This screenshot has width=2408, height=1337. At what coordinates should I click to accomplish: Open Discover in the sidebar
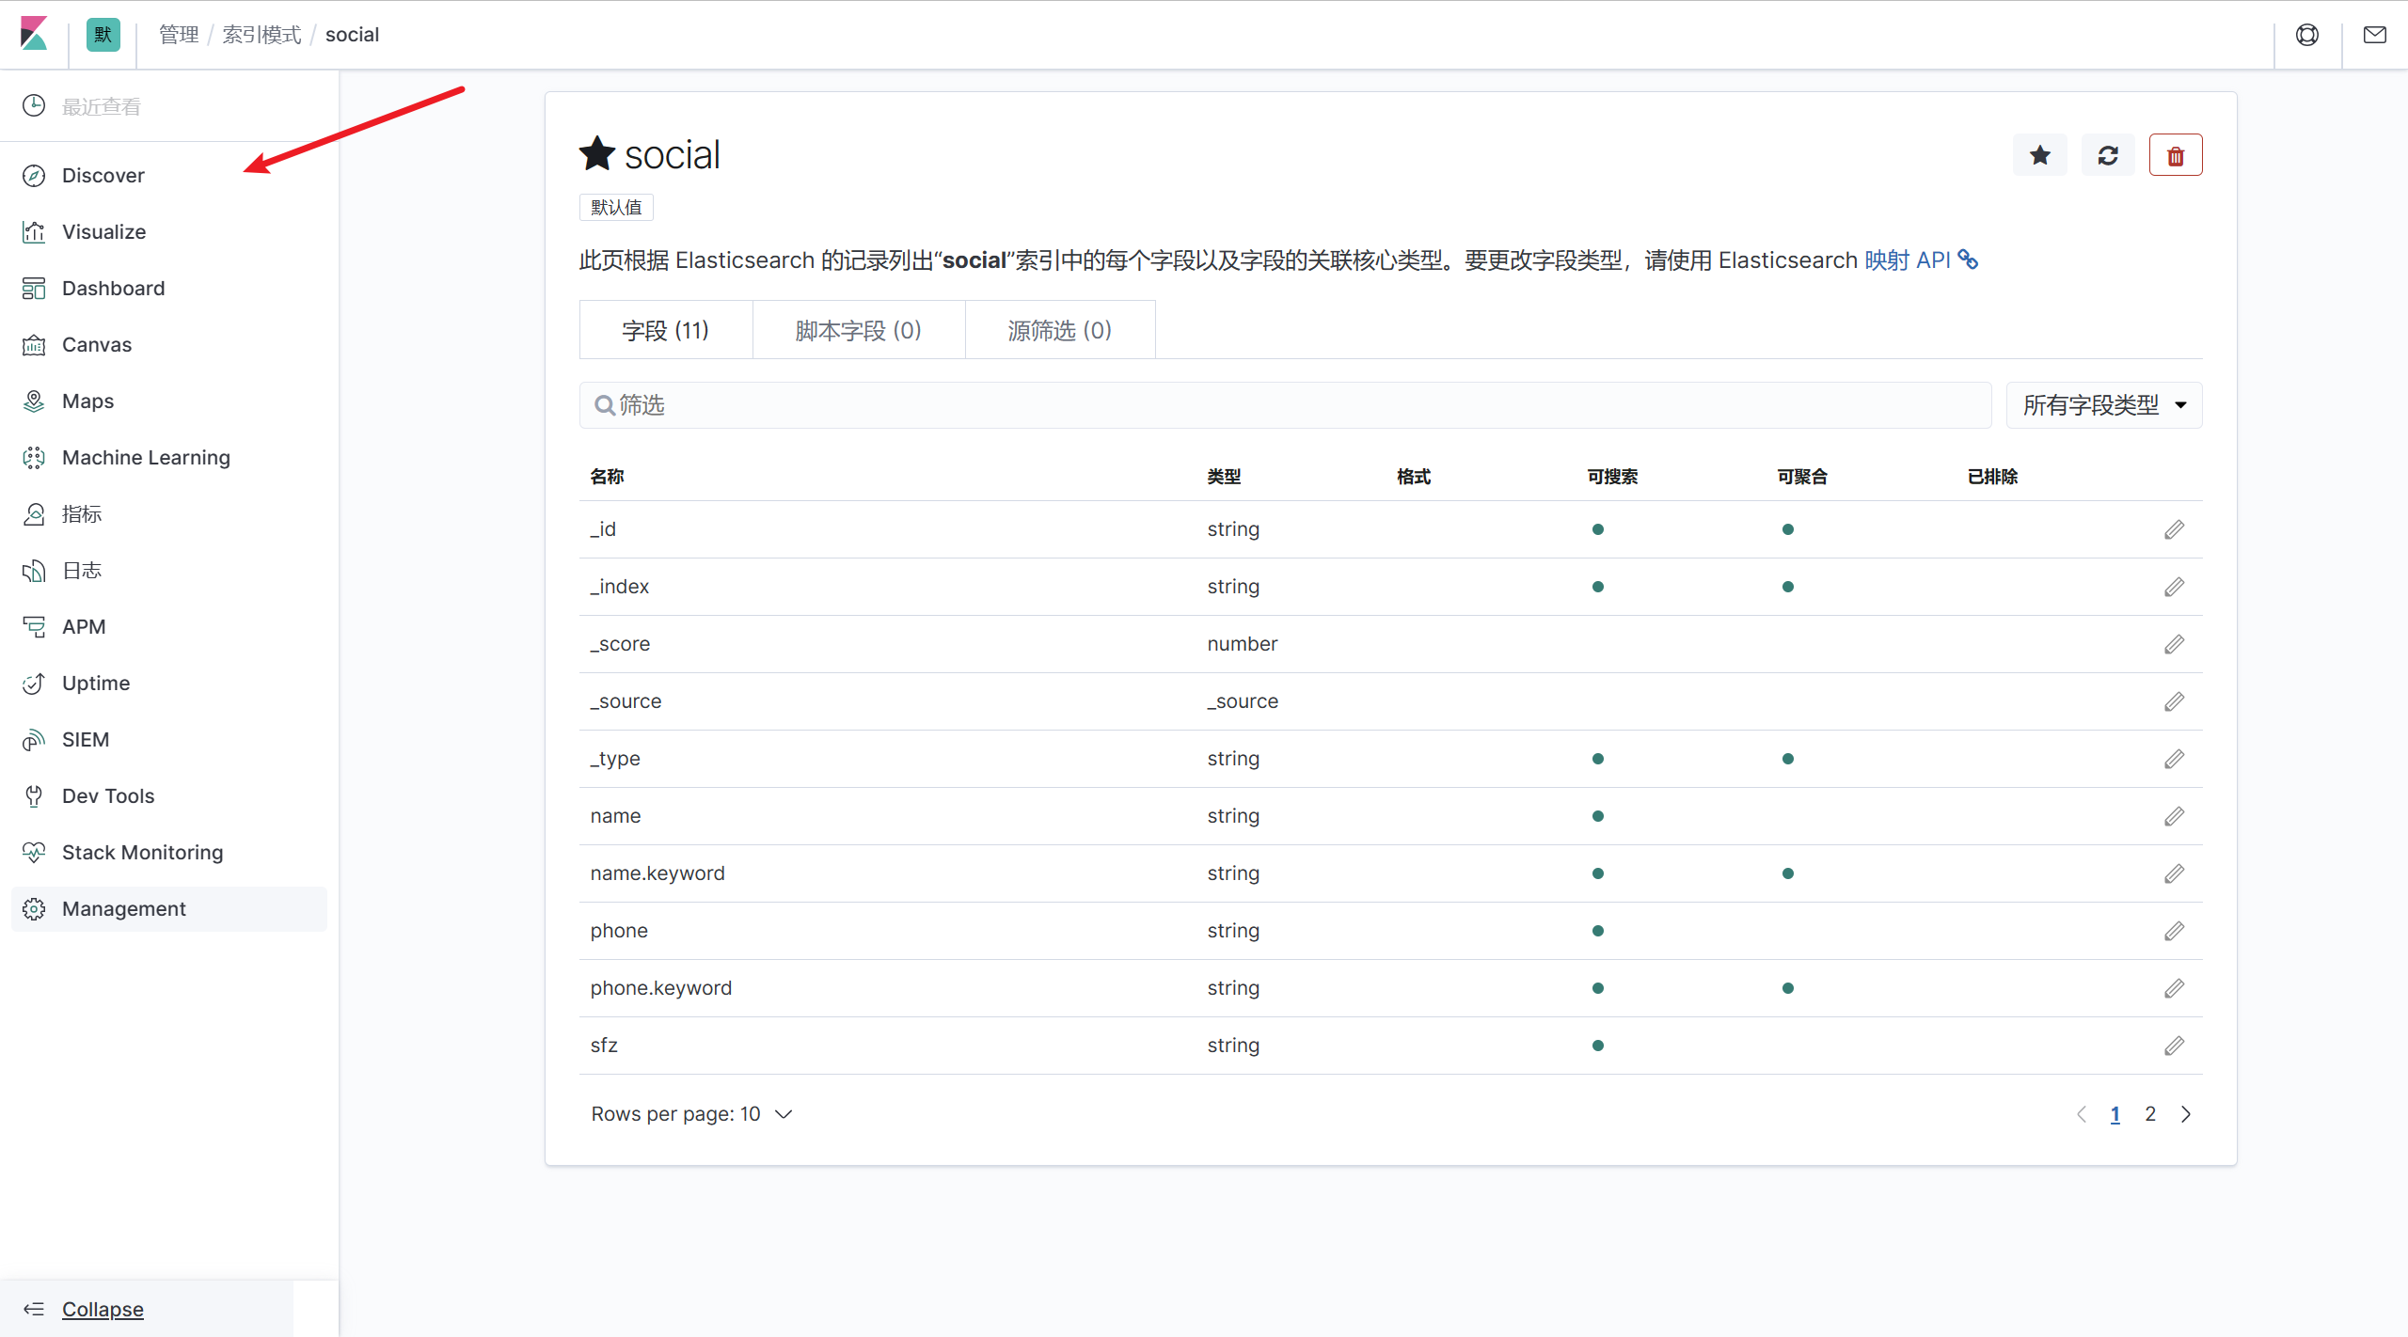(103, 176)
